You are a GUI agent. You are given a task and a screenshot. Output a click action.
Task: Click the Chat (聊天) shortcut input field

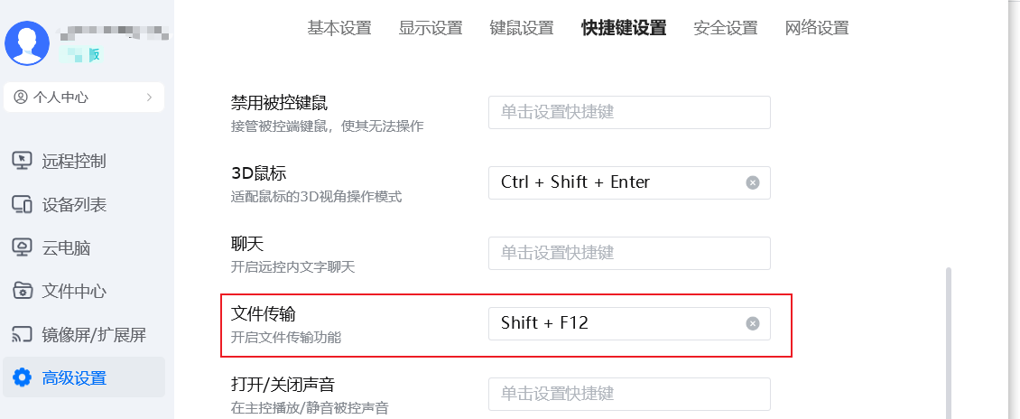tap(629, 253)
